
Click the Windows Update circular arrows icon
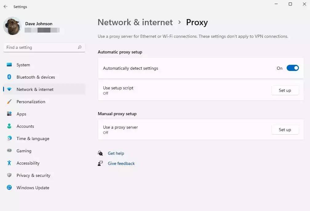pos(9,187)
